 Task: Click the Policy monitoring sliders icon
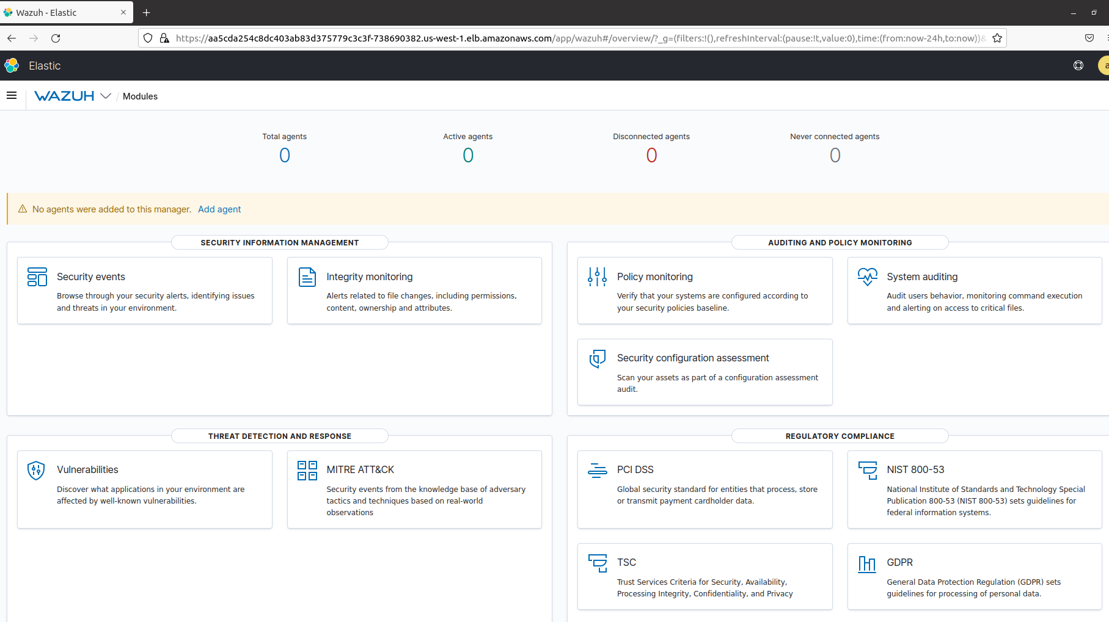pyautogui.click(x=597, y=277)
